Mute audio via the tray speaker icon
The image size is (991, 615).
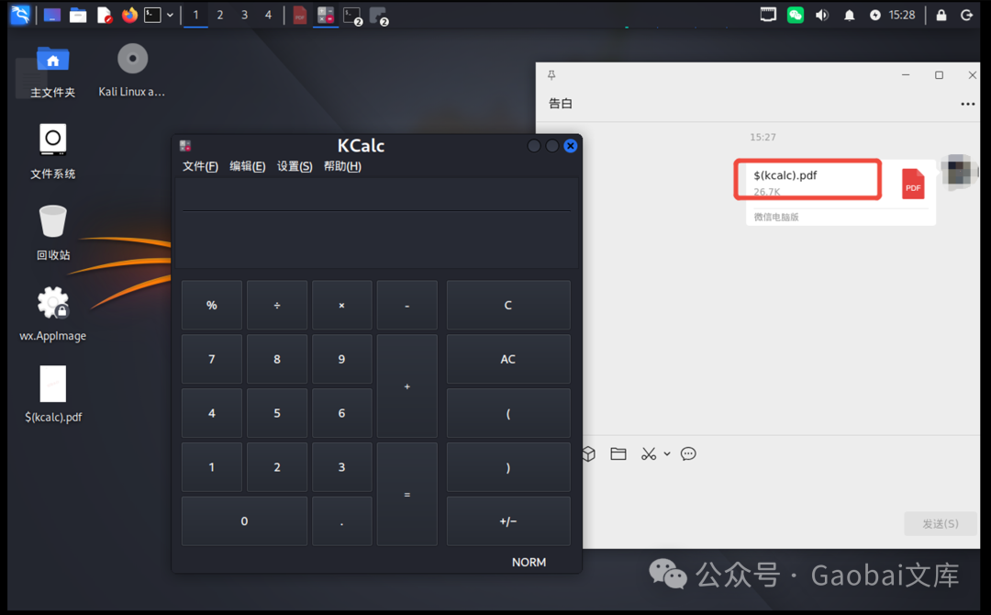(821, 15)
